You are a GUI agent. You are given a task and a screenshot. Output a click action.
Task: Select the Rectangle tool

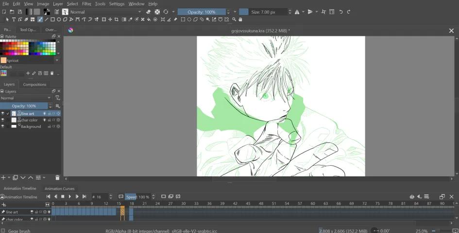52,19
